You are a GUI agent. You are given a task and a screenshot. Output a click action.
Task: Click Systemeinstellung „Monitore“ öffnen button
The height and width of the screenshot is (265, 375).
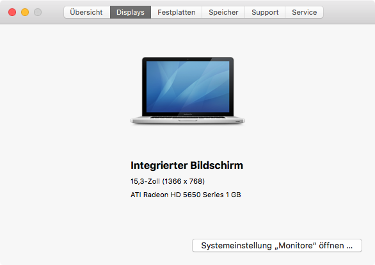277,245
